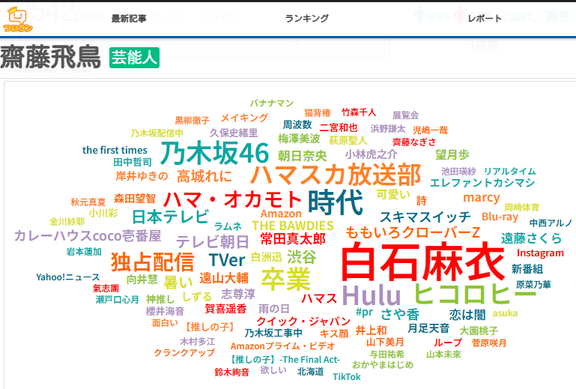Select THE BAWDIES keyword
This screenshot has height=389, width=576.
click(x=292, y=226)
